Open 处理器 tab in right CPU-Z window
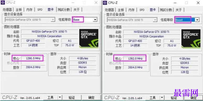The width and height of the screenshot is (203, 101). [109, 10]
